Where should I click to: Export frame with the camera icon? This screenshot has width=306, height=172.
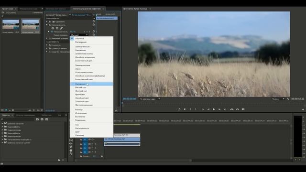tap(243, 109)
